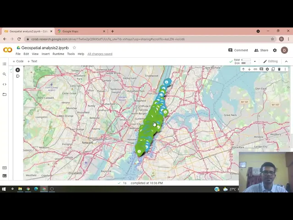293x220 pixels.
Task: Click the All changes saved link
Action: 100,54
